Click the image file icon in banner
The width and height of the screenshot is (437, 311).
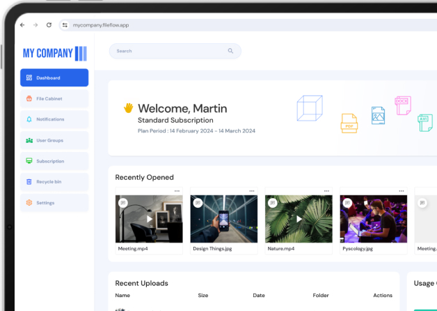tap(378, 116)
